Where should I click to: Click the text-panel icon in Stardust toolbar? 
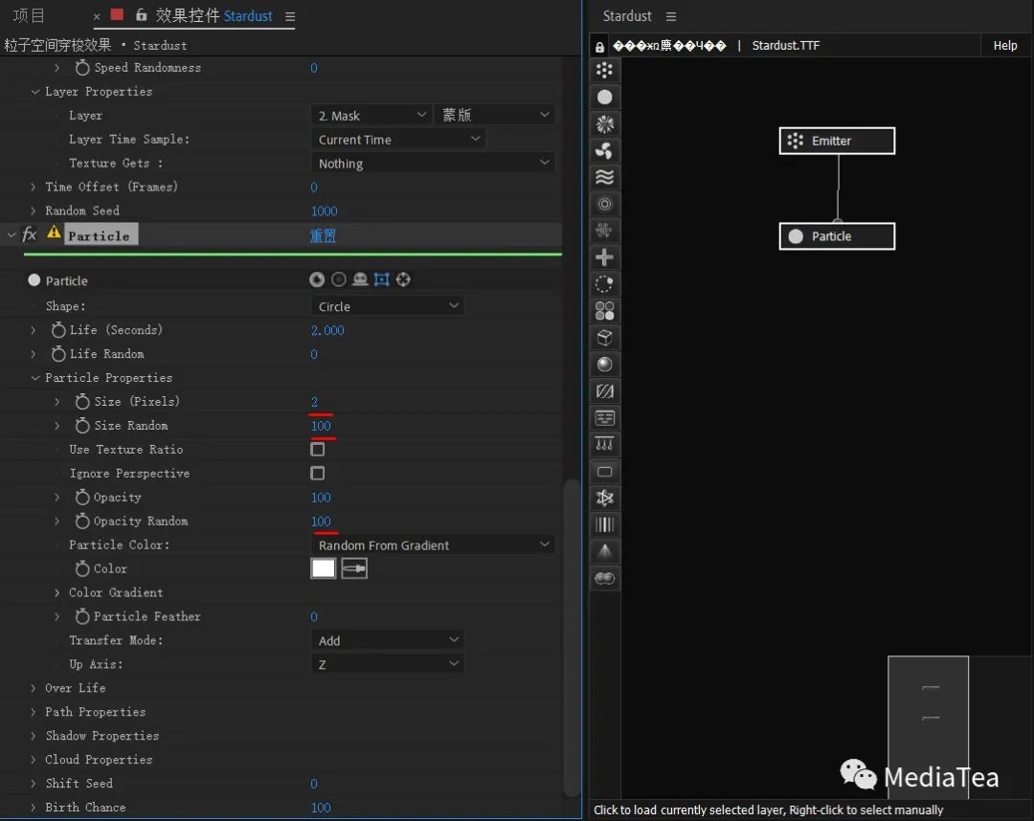click(604, 418)
